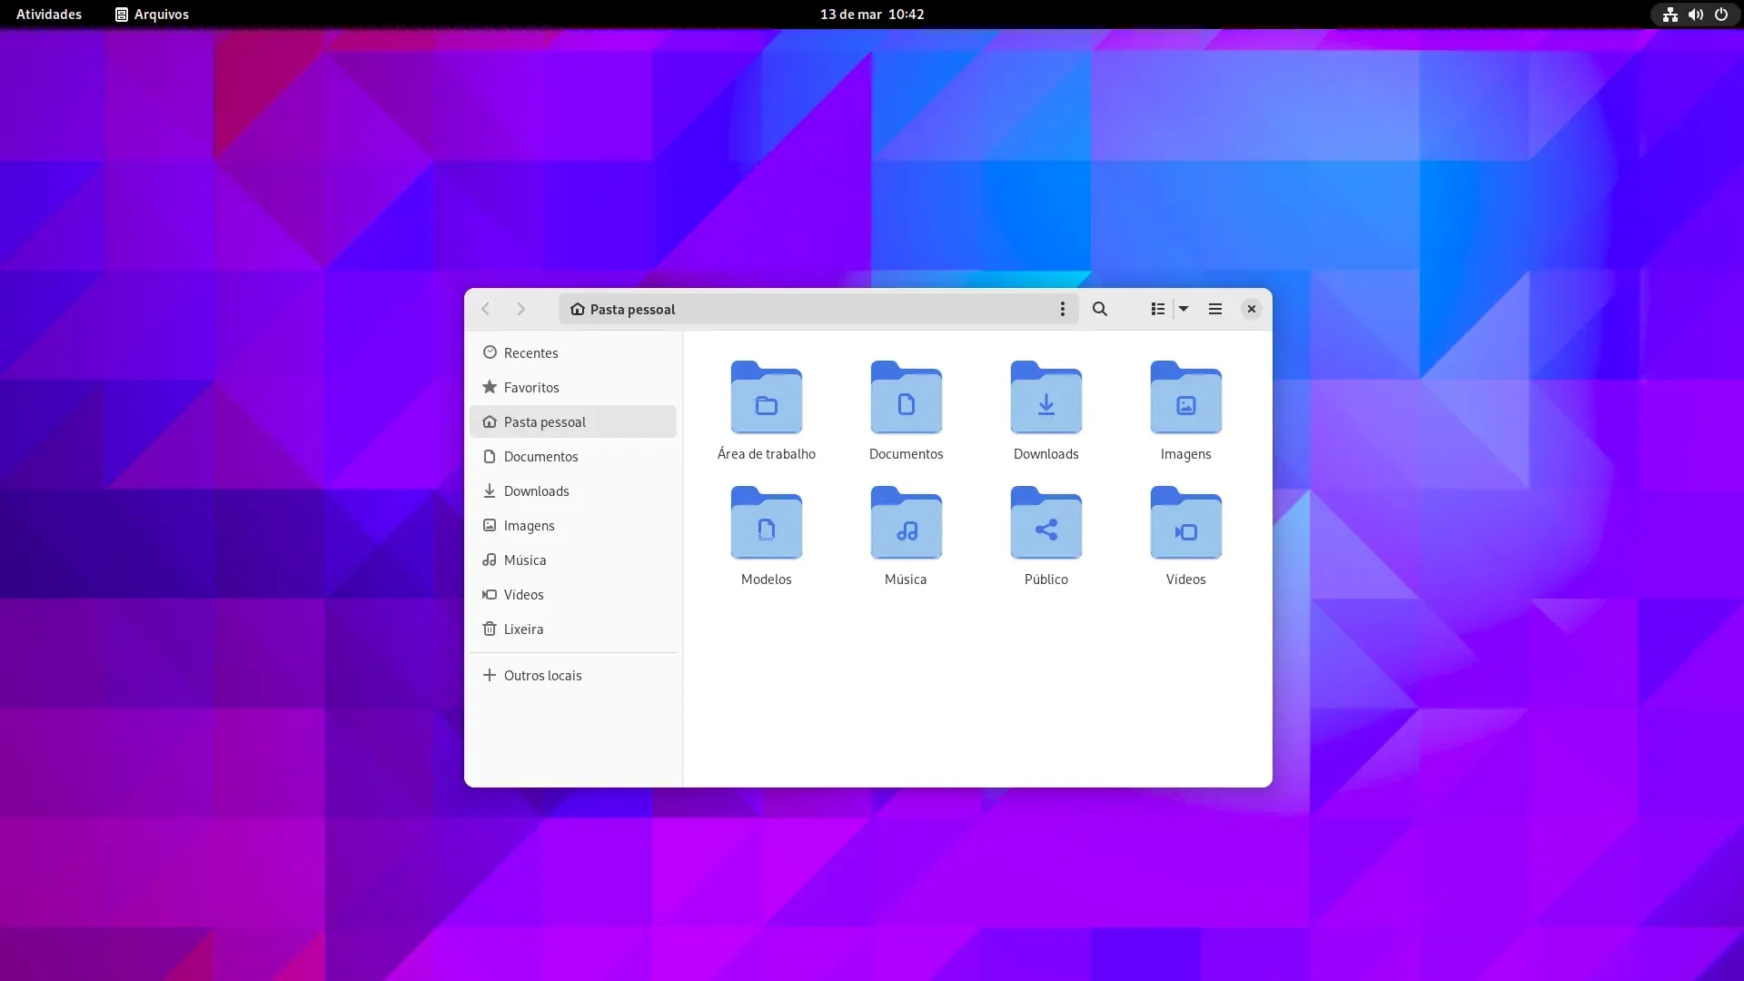
Task: Open the hamburger main menu
Action: click(1214, 309)
